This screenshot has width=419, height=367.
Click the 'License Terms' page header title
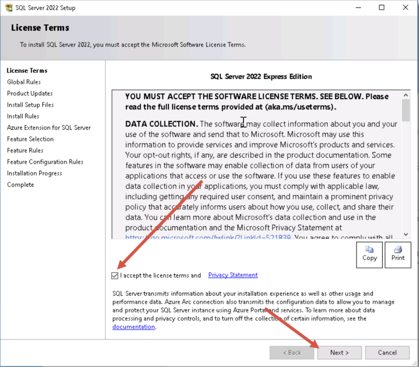click(40, 28)
